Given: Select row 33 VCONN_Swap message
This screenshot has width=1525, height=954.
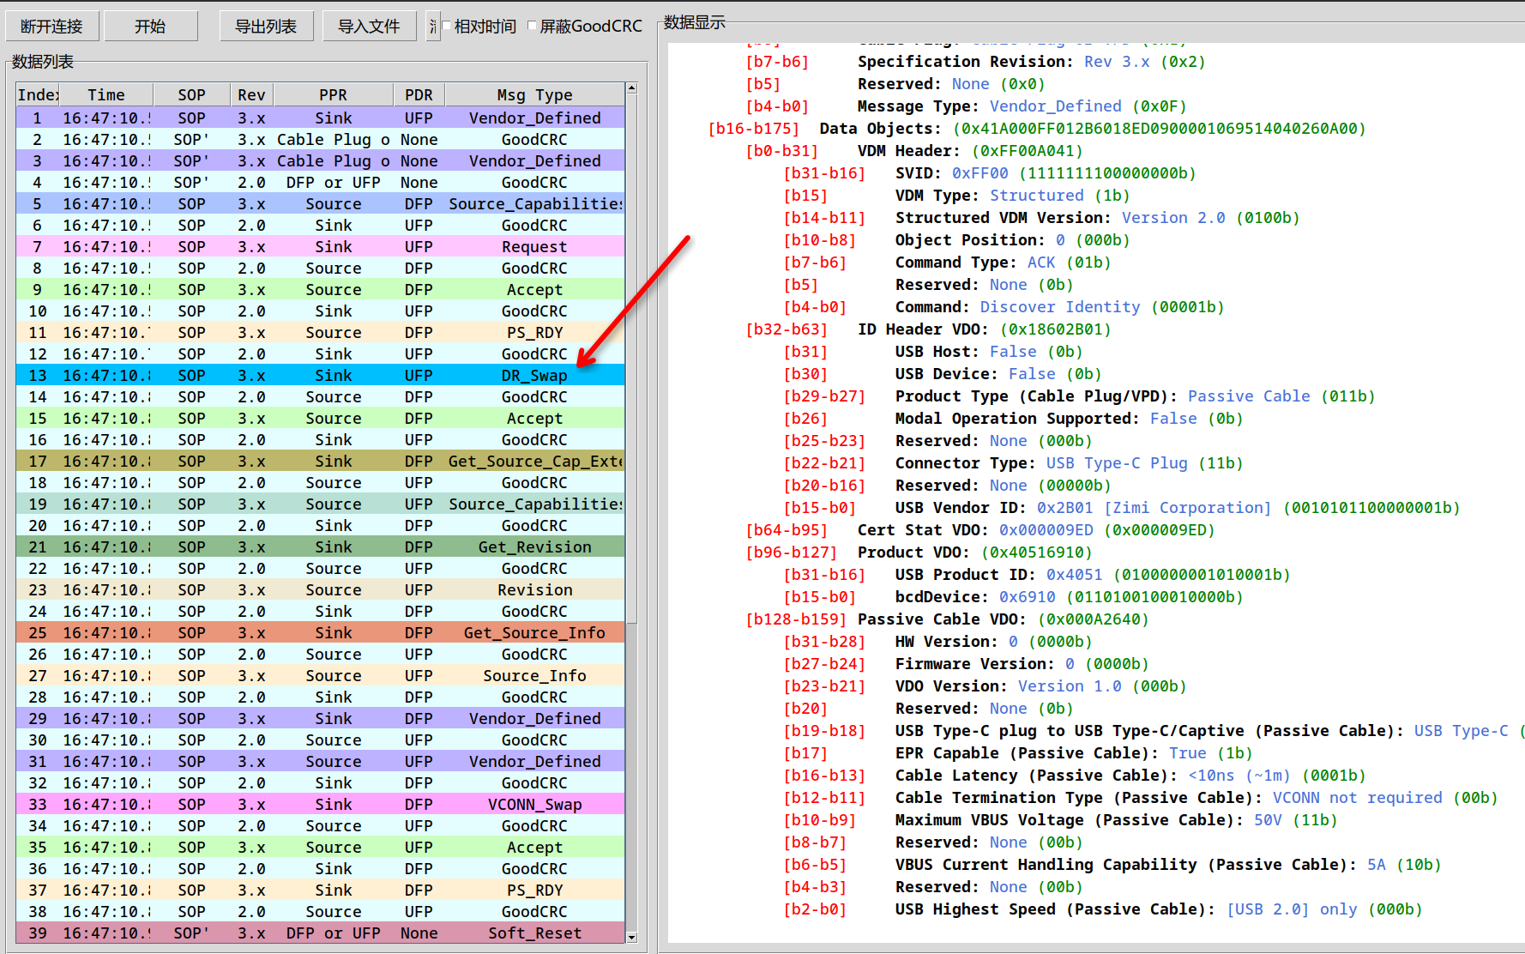Looking at the screenshot, I should pyautogui.click(x=320, y=804).
